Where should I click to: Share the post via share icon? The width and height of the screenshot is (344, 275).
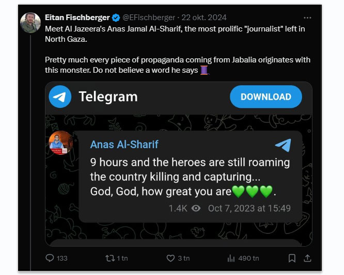[x=307, y=257]
